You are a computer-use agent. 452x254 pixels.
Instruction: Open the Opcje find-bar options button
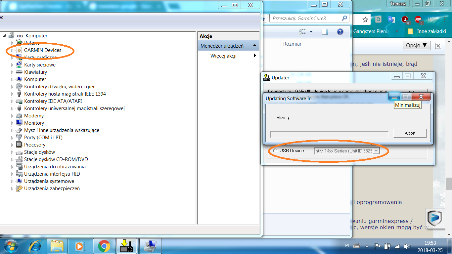pyautogui.click(x=417, y=46)
